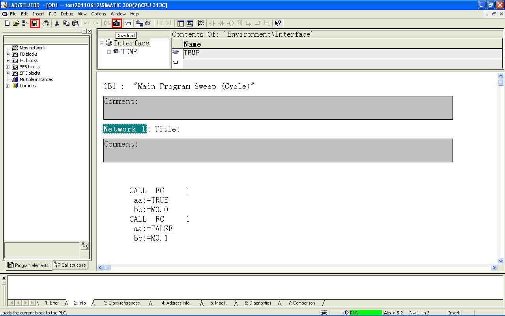
Task: Click the toolbar icon right of Download
Action: click(128, 23)
